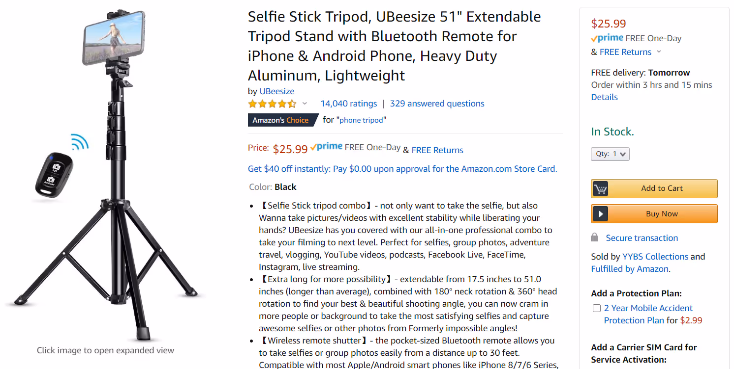Click the Prime badge in the buy box
This screenshot has height=369, width=734.
coord(607,38)
